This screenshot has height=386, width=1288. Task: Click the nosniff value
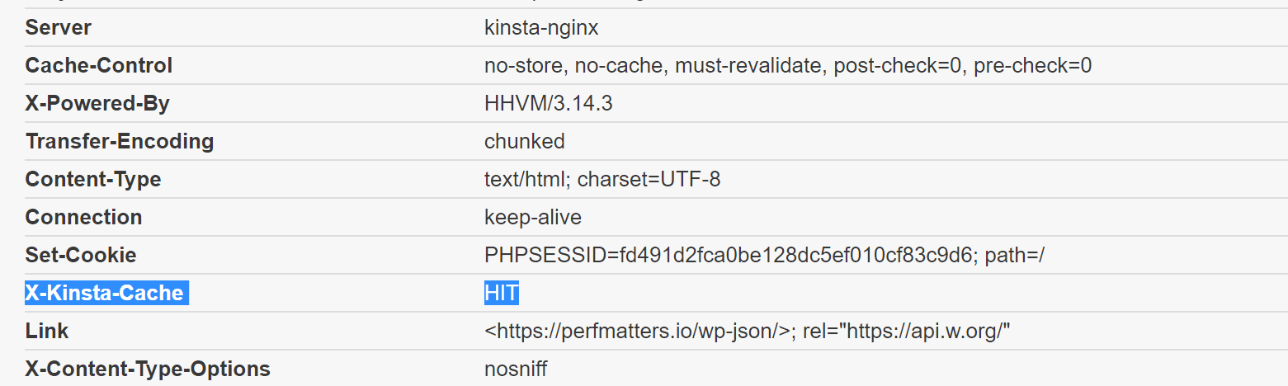pyautogui.click(x=516, y=370)
